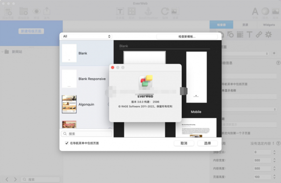Select the Blank template row
This screenshot has width=281, height=183.
[x=87, y=53]
